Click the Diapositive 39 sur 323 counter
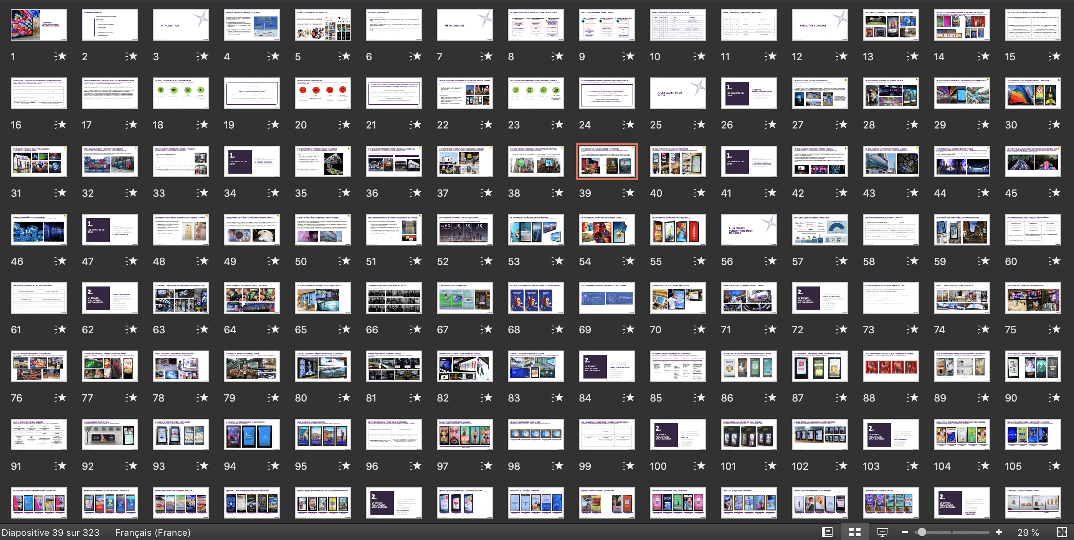Screen dimensions: 1074x540 point(50,532)
